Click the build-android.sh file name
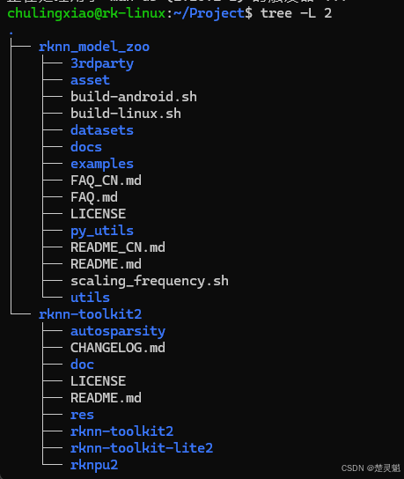Viewport: 404px width, 479px height. [x=134, y=97]
